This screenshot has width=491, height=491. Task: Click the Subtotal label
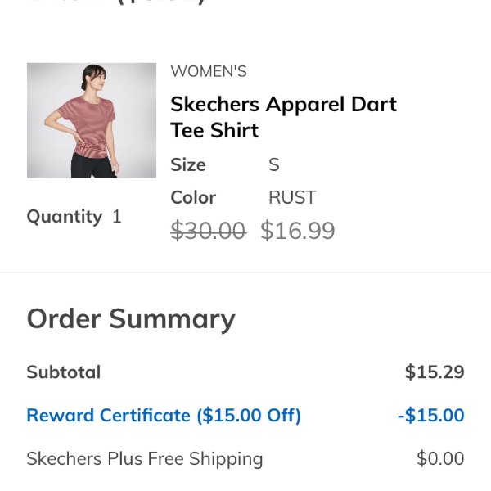[x=64, y=372]
